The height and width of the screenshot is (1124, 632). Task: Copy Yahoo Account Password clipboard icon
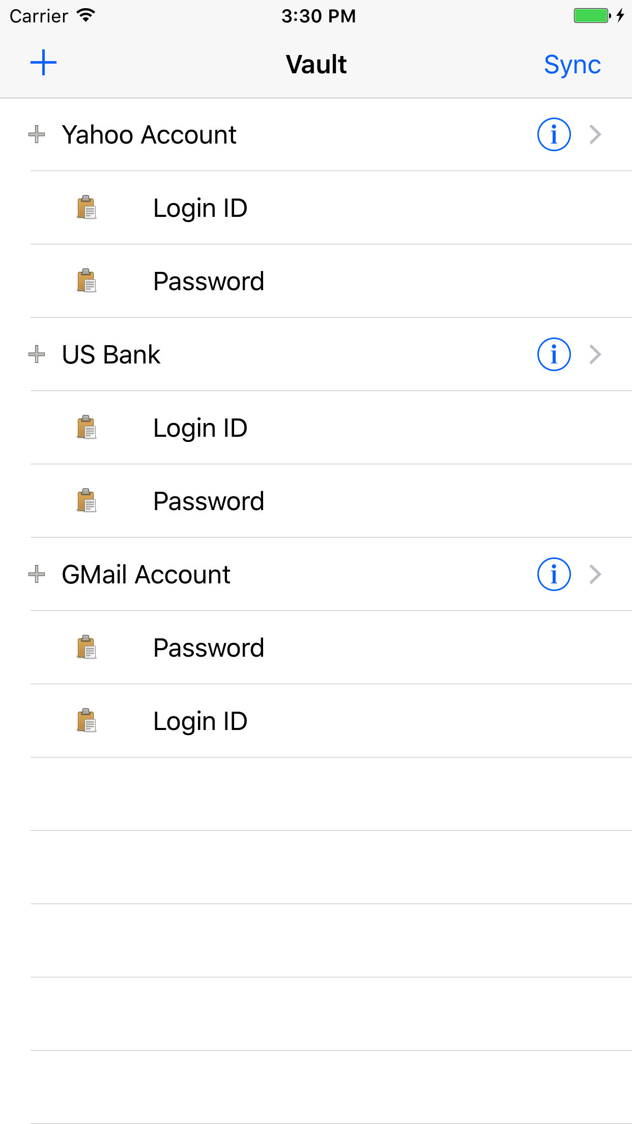click(87, 281)
